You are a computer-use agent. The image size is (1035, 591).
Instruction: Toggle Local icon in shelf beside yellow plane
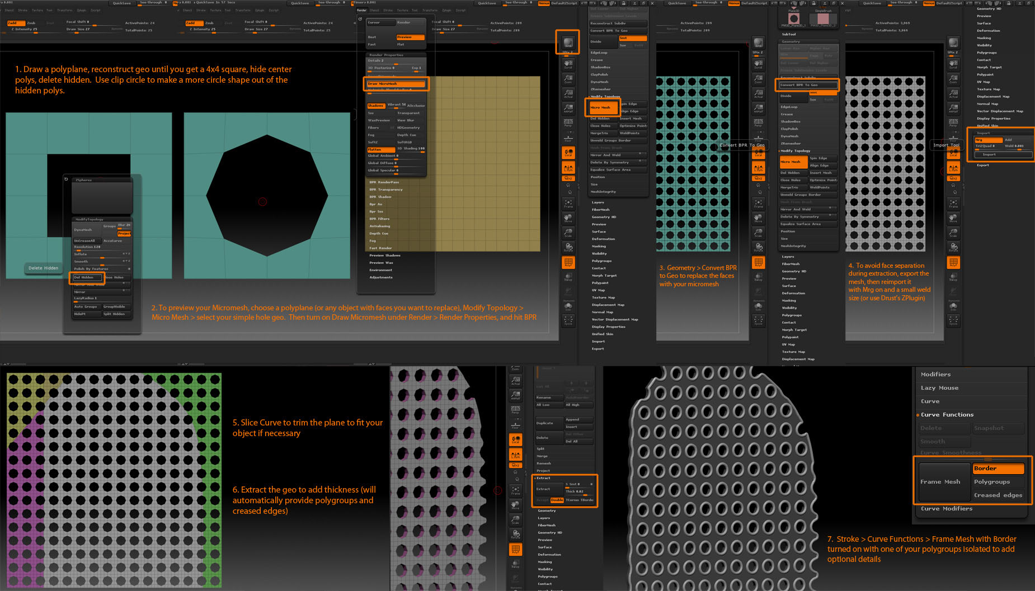click(568, 153)
